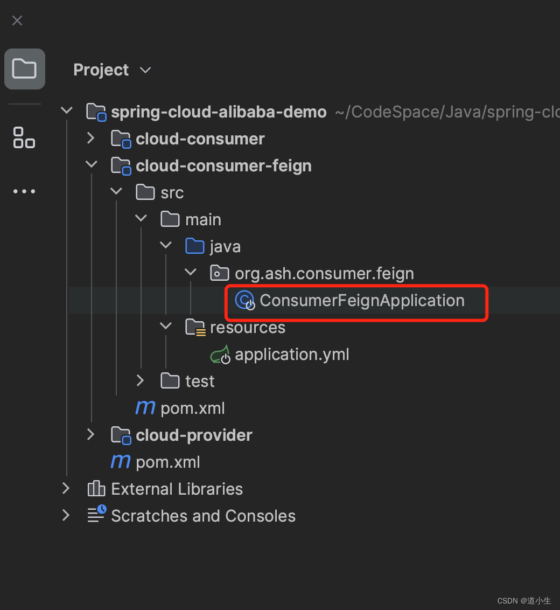560x610 pixels.
Task: Click the ConsumerFeignApplication class icon
Action: coord(245,301)
